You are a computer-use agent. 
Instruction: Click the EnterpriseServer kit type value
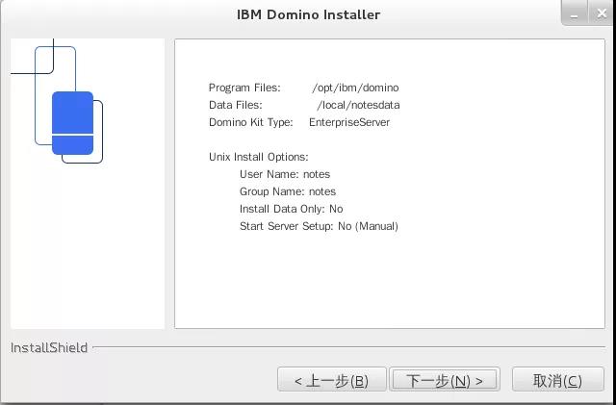coord(349,122)
